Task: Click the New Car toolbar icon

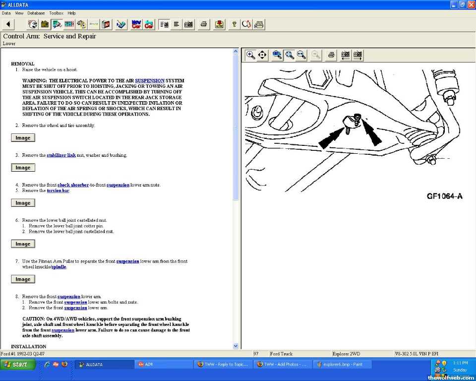Action: click(x=136, y=24)
